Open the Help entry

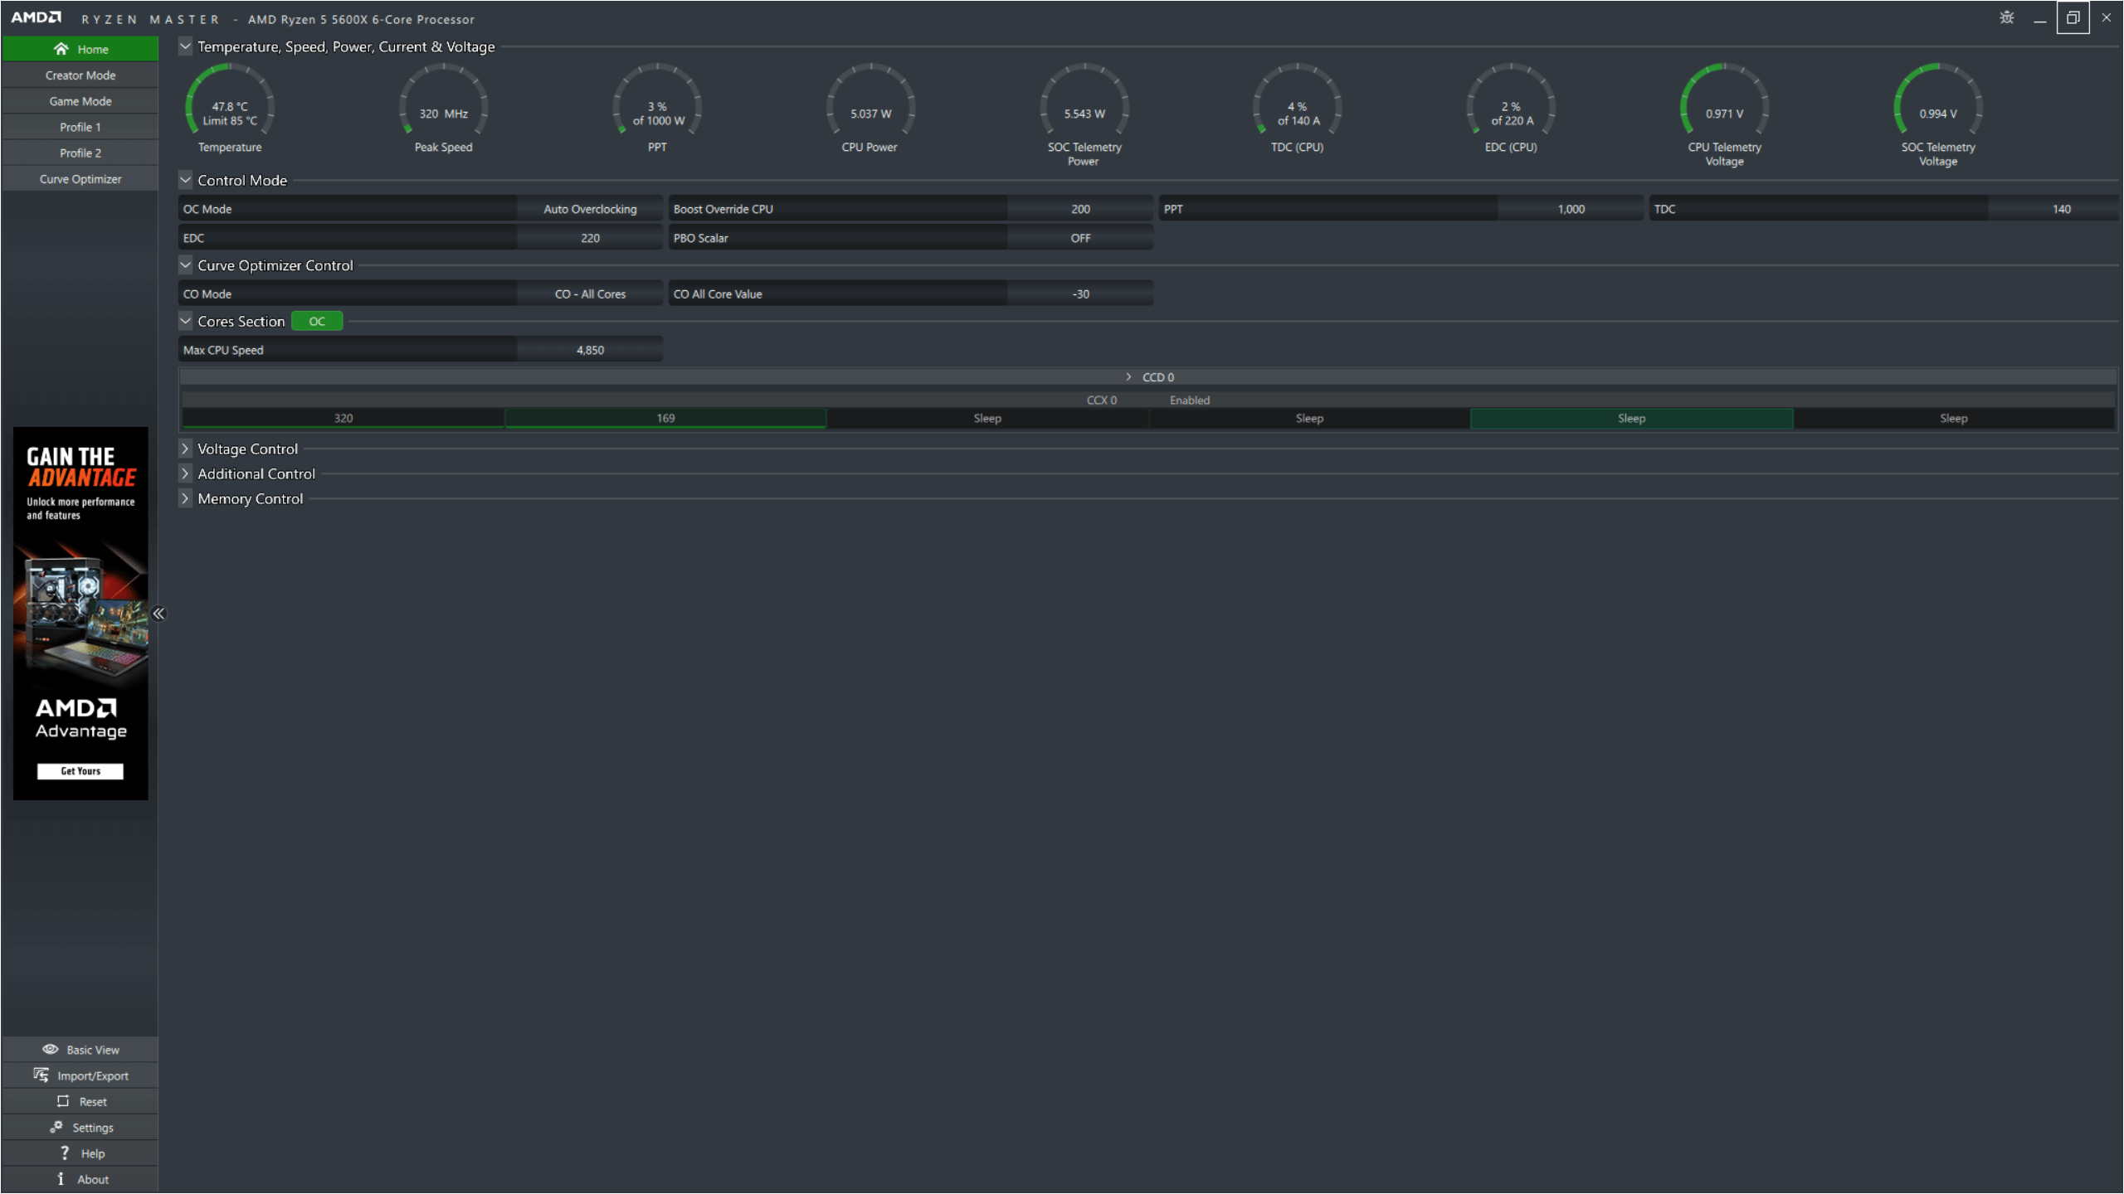80,1153
